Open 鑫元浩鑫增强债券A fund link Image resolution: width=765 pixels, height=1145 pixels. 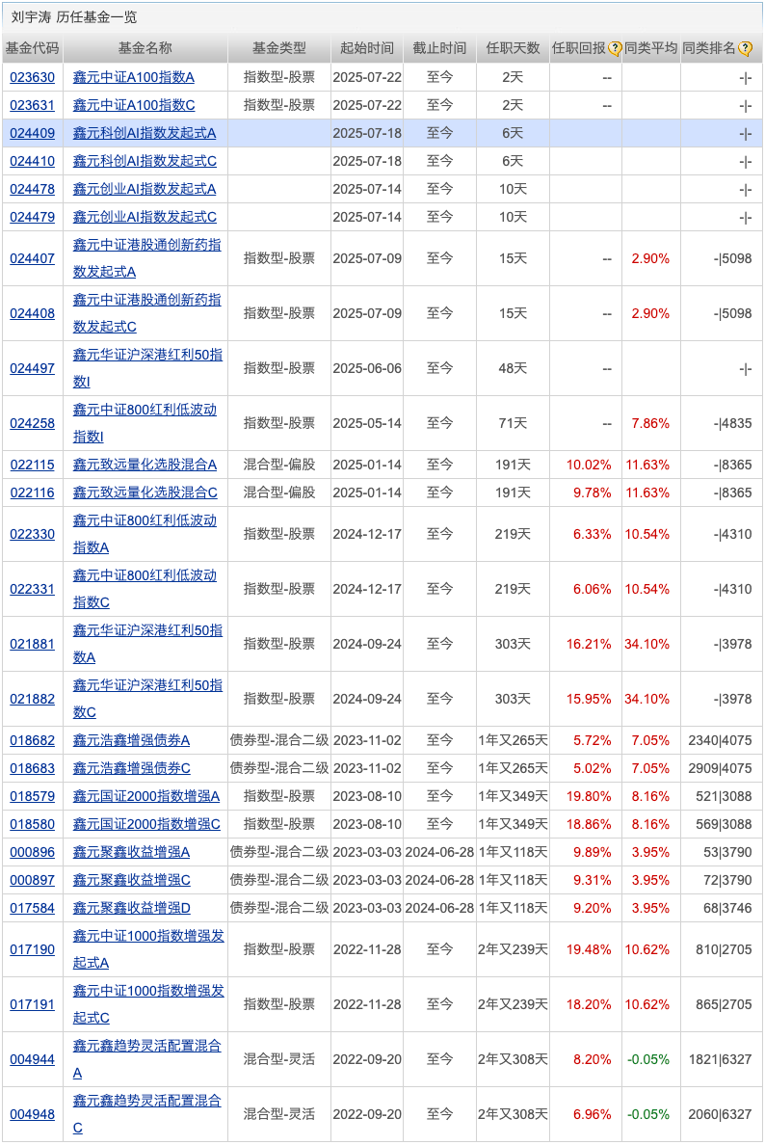(x=131, y=740)
